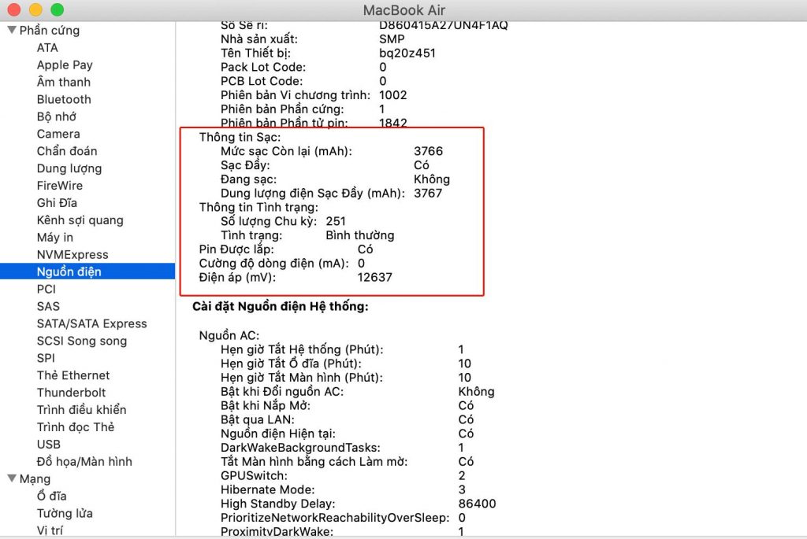Click Cài đặt Nguồn điện Hệ thống heading
The image size is (807, 539).
coord(281,306)
